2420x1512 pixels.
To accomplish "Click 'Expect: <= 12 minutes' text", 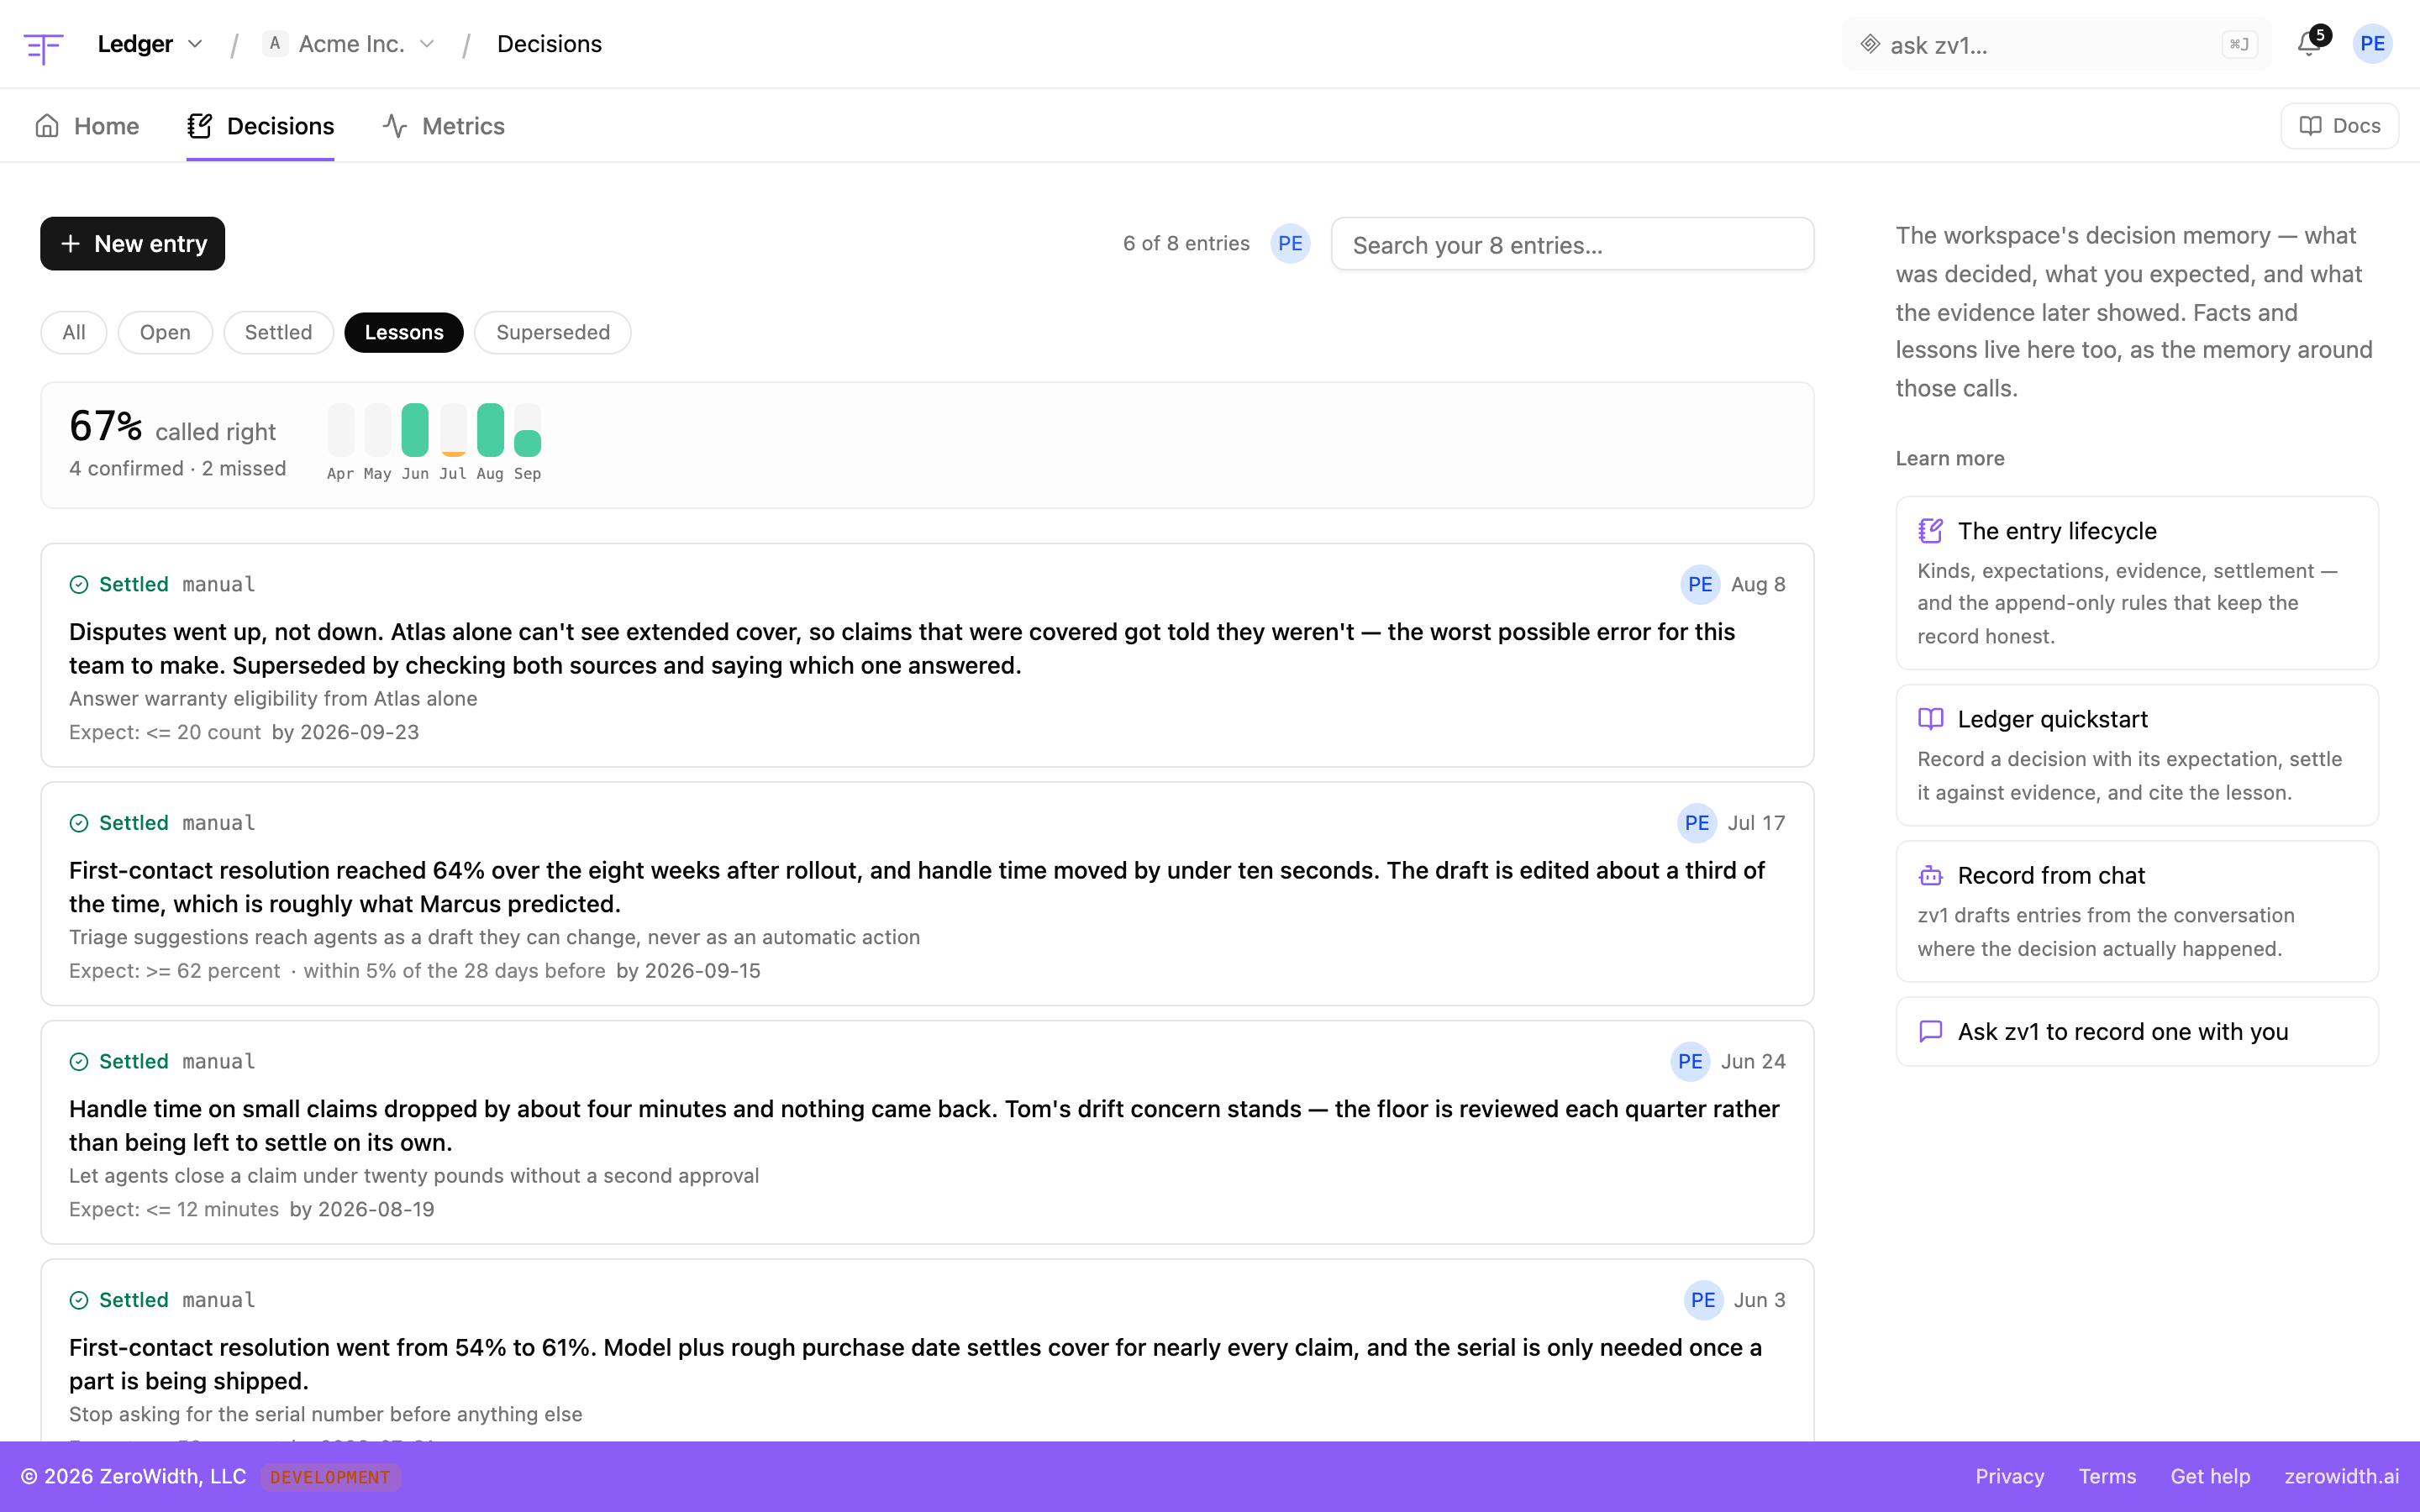I will [x=174, y=1210].
